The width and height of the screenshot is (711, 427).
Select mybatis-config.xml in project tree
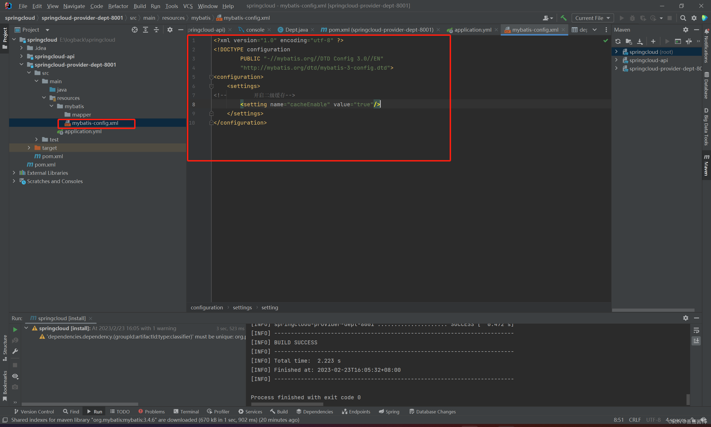[95, 123]
